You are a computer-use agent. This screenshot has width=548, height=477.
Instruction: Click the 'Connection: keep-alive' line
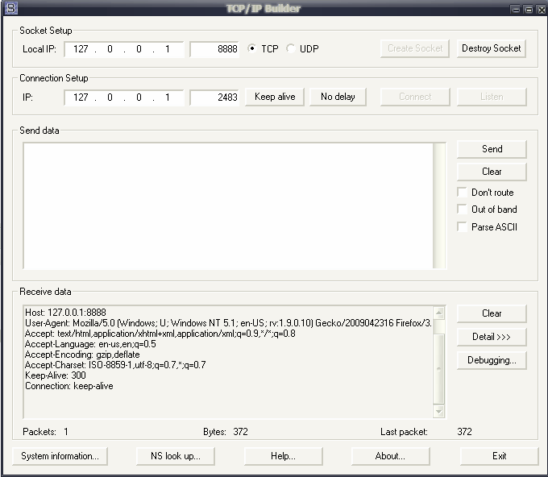tap(69, 386)
